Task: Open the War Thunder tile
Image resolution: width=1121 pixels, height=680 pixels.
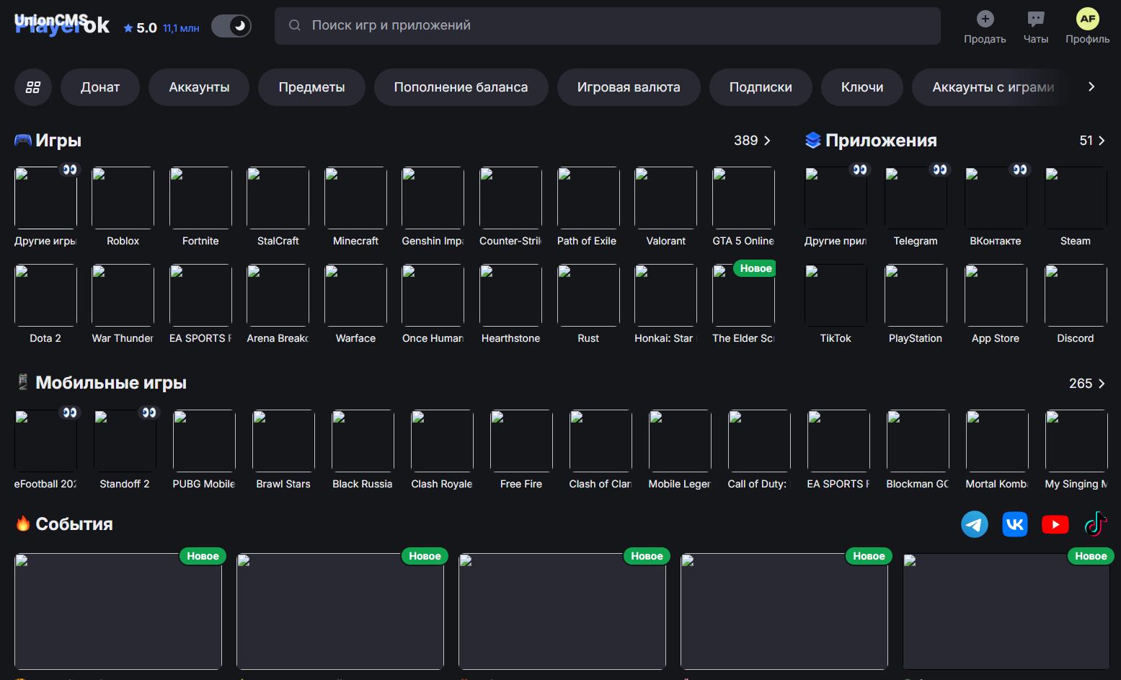Action: (123, 305)
